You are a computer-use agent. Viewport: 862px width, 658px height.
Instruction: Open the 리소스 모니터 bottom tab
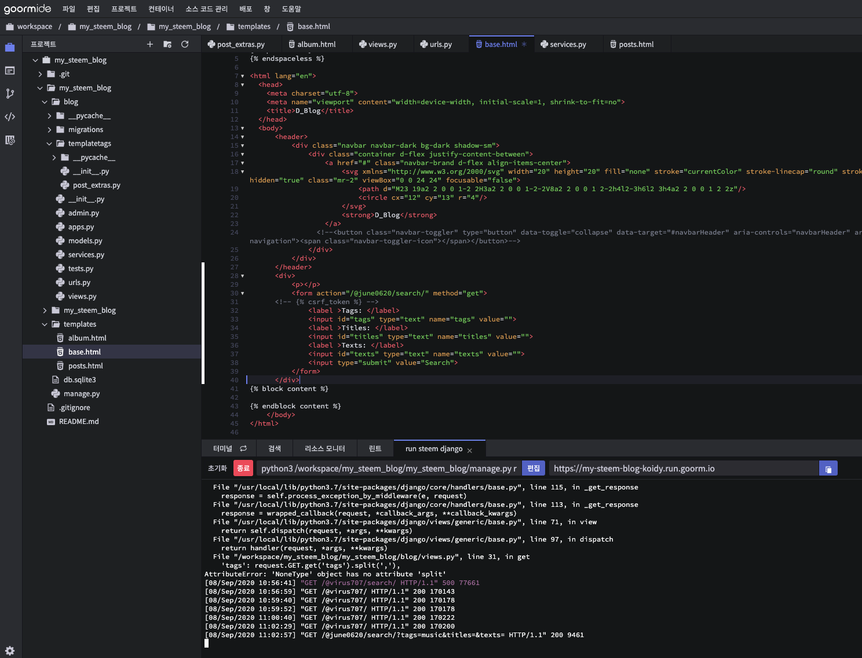click(325, 448)
